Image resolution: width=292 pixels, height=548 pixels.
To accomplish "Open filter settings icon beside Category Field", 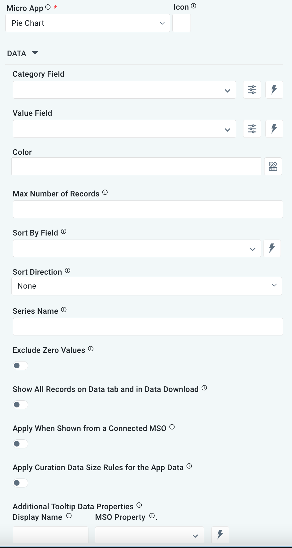I will point(252,90).
